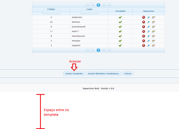
Task: Sort by the Código column header
Action: (x=51, y=9)
